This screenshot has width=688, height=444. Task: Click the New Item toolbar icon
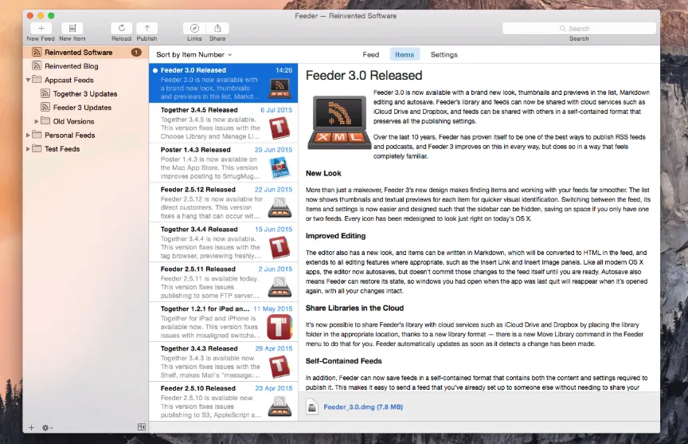click(72, 28)
